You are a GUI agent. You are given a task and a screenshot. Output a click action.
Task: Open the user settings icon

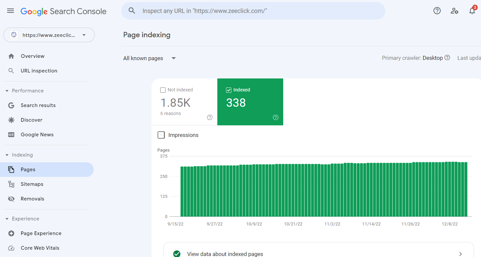pos(454,11)
